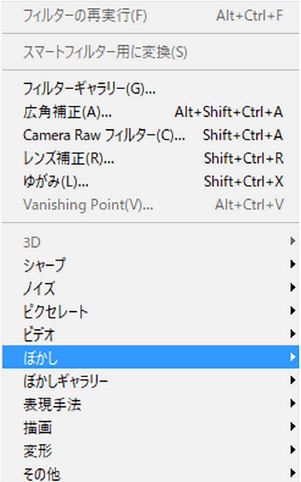Screen dimensions: 301x482
Task: Open the ビデオ submenu
Action: click(x=39, y=334)
